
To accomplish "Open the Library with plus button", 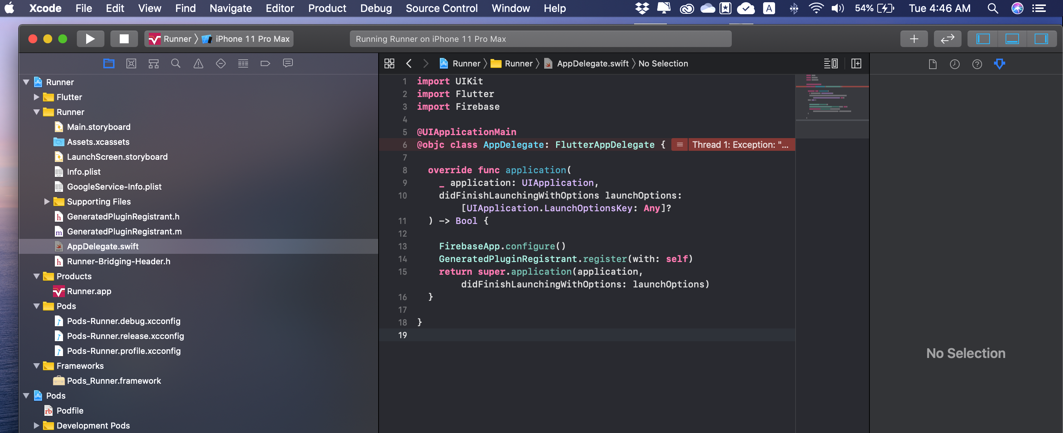I will pos(914,39).
